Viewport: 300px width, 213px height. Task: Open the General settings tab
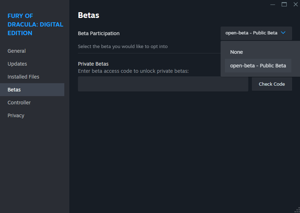point(17,51)
